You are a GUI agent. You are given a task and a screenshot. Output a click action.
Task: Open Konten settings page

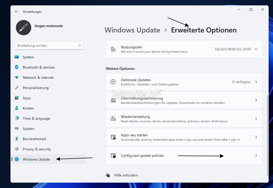[49, 108]
